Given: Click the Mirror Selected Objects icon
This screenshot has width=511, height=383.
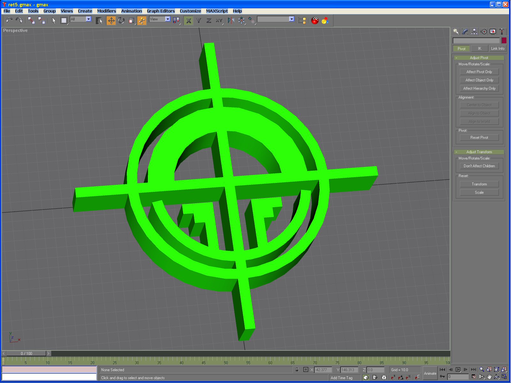Looking at the screenshot, I should [231, 21].
